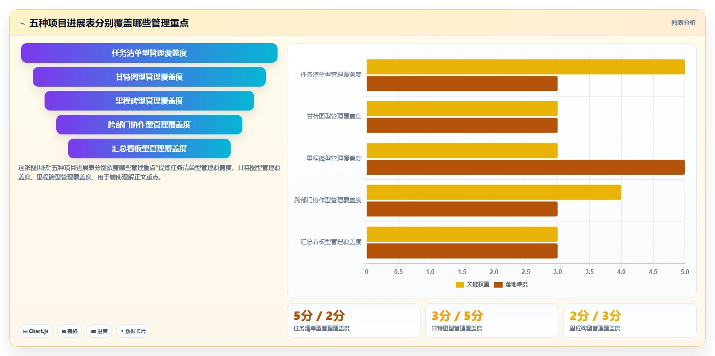Toggle the 关键权重 legend swatch
The width and height of the screenshot is (715, 356).
pos(460,284)
